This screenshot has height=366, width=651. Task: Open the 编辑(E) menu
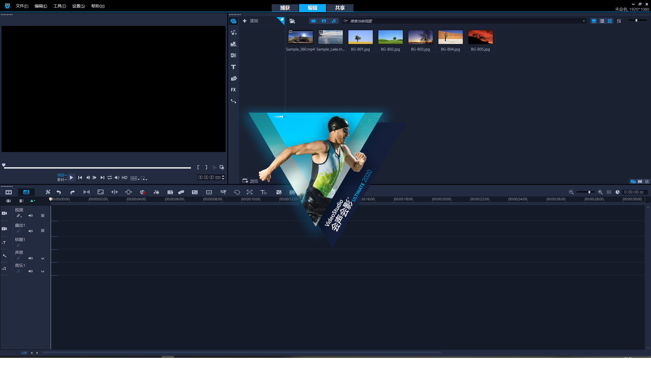[41, 6]
